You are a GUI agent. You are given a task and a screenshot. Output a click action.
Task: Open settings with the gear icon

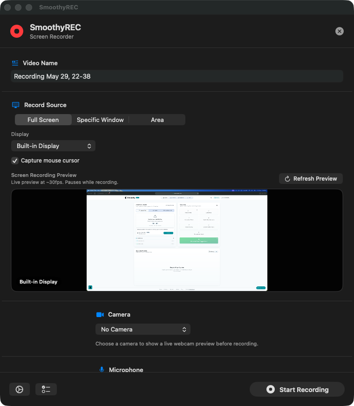coord(20,389)
